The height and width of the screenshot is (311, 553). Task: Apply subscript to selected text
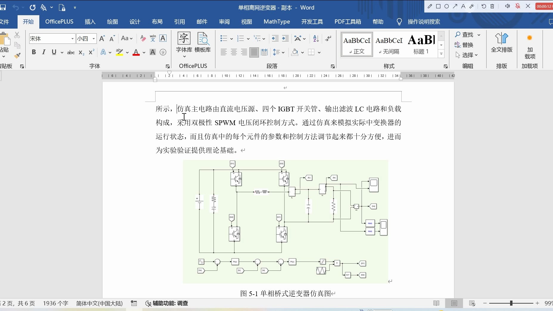click(81, 52)
